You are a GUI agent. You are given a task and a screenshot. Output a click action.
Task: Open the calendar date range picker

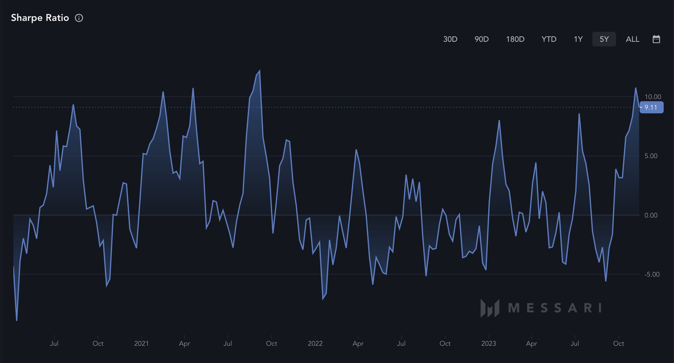(x=656, y=39)
